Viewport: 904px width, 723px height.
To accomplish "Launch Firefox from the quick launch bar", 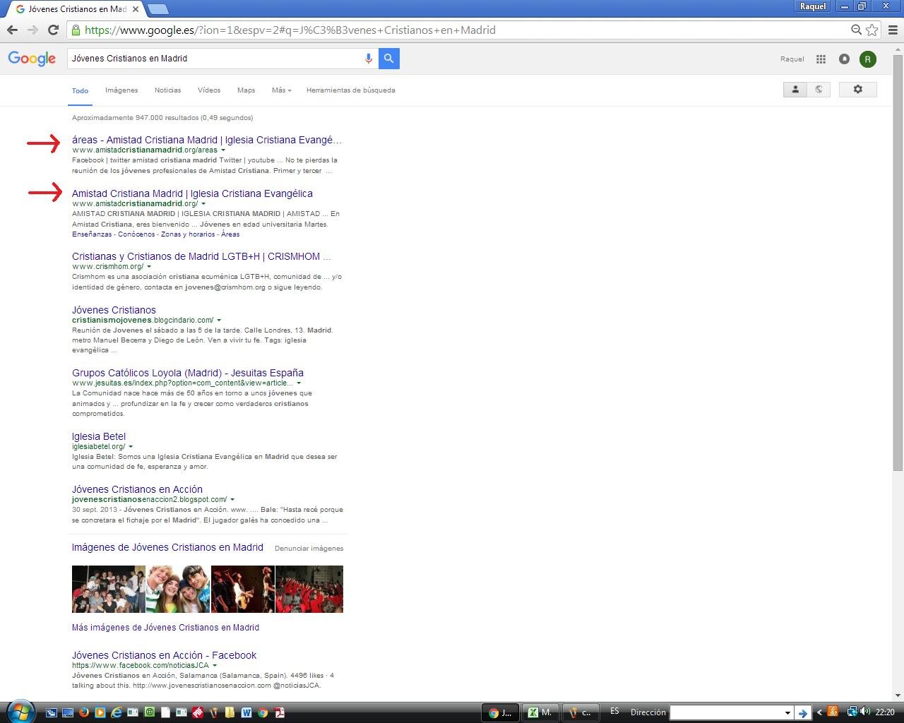I will click(x=83, y=712).
